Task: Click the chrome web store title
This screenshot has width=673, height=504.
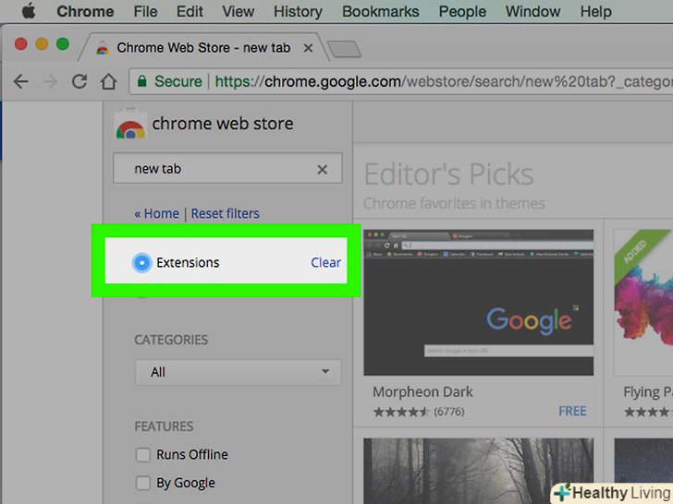Action: pos(223,124)
